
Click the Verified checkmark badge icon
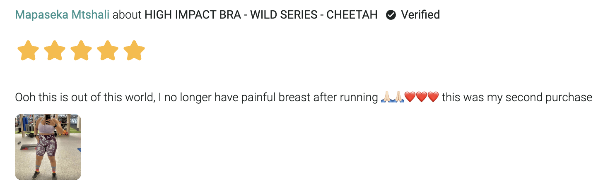(x=391, y=15)
